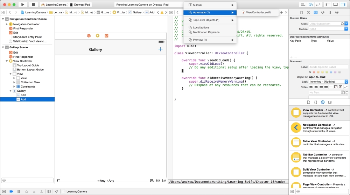Expand the Constraints item
The width and height of the screenshot is (350, 195).
point(14,87)
